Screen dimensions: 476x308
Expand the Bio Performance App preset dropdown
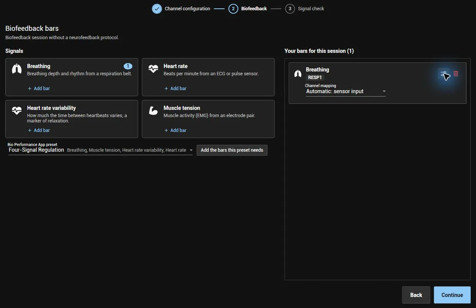coord(101,150)
